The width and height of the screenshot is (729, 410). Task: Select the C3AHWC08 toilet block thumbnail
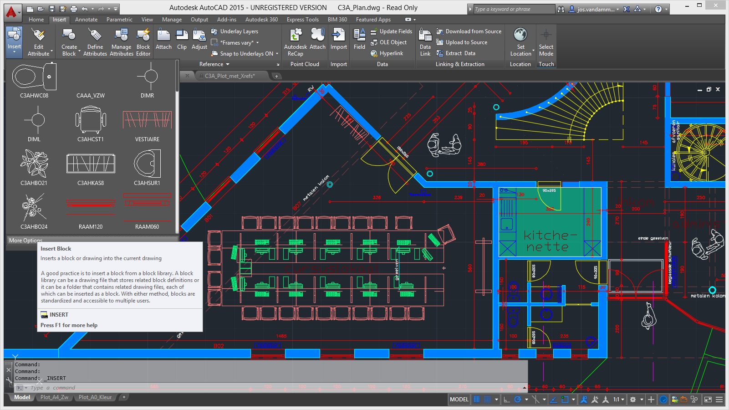[34, 81]
